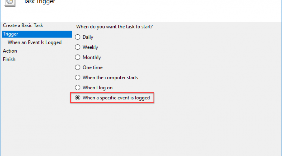
Task: Click the 'Daily' label text
Action: pyautogui.click(x=88, y=37)
